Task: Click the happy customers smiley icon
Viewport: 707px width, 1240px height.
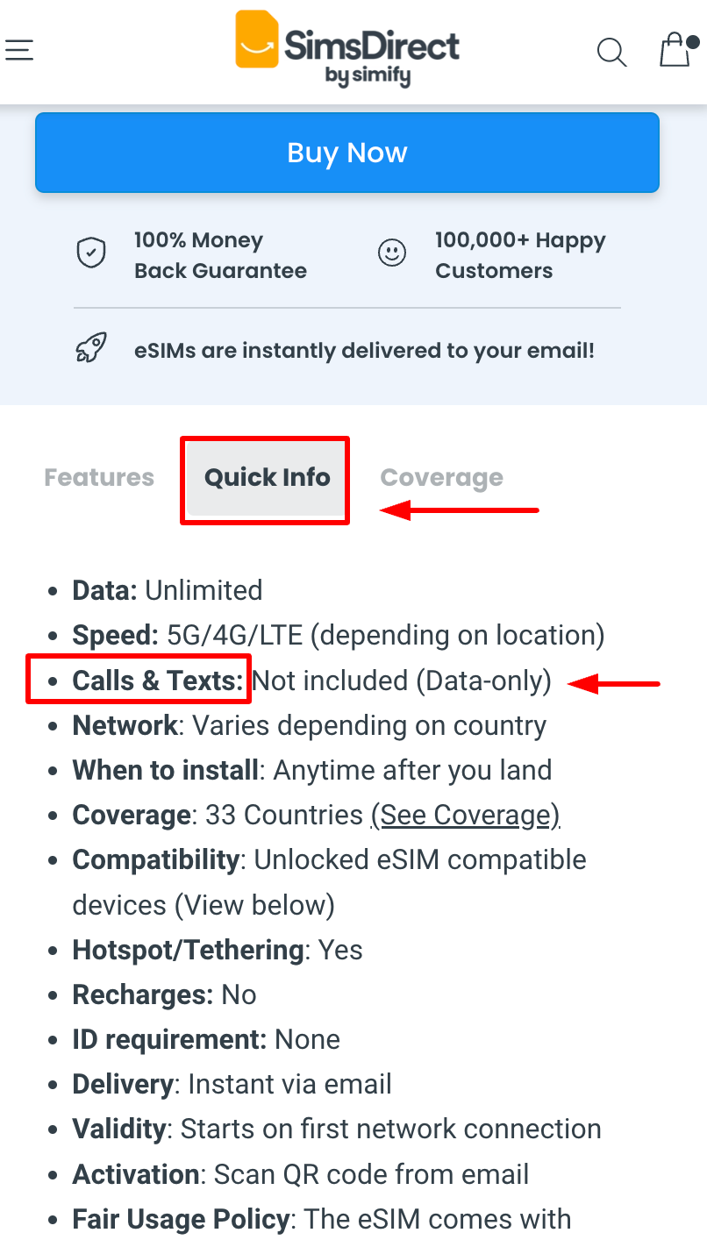Action: (392, 252)
